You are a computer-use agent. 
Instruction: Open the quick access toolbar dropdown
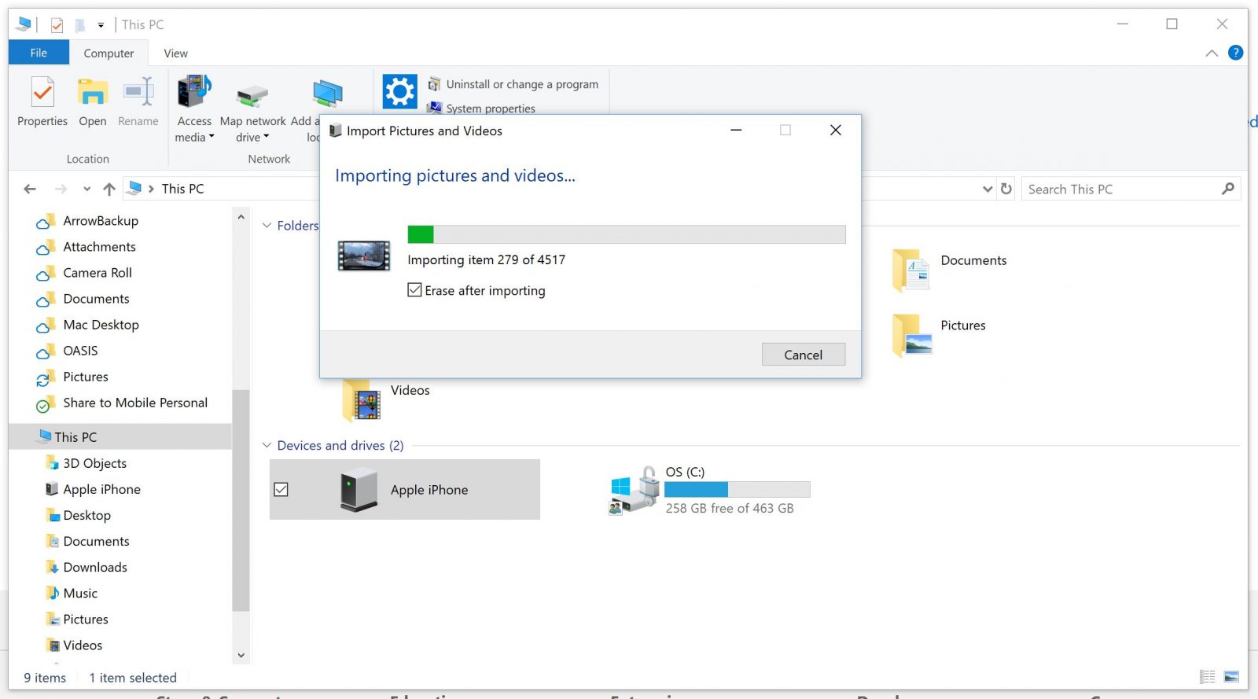pos(101,25)
